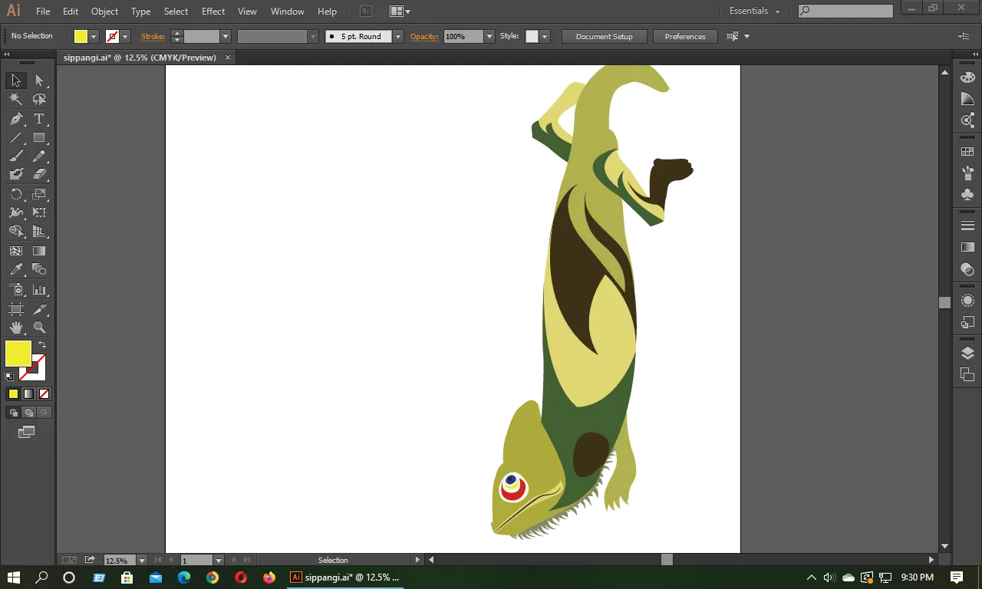The height and width of the screenshot is (589, 982).
Task: Set paint mode to None
Action: tap(44, 393)
